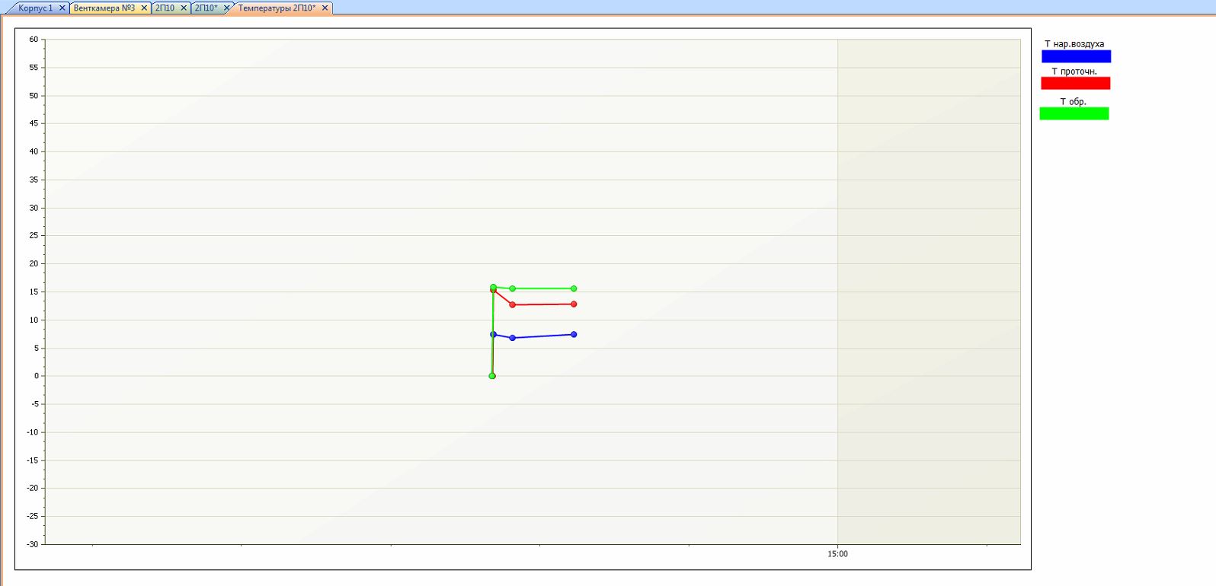Open the Венткамера №3 tab
This screenshot has width=1216, height=586.
pos(104,8)
